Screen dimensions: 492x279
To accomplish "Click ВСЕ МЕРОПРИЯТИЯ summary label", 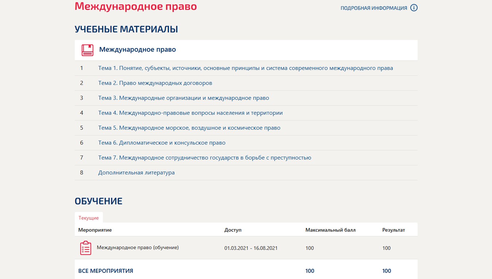I will tap(106, 271).
